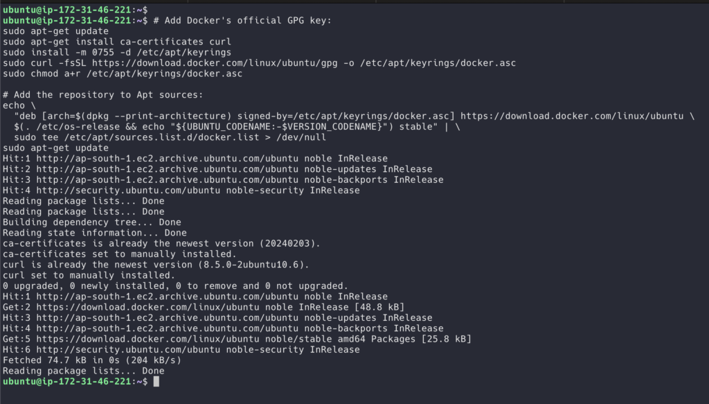
Task: Click the 'sudo tee /etc/apt/sources.list.d/docker.list' line
Action: (170, 137)
